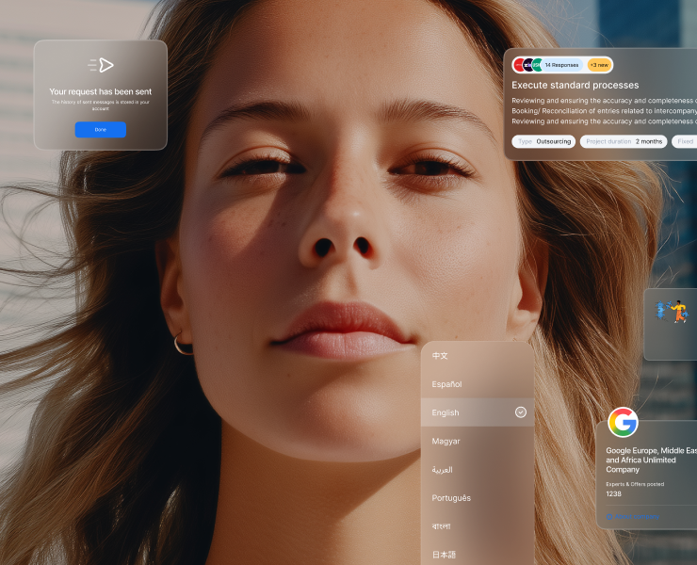Select 日本語 at the bottom of list
The width and height of the screenshot is (697, 565).
[443, 555]
